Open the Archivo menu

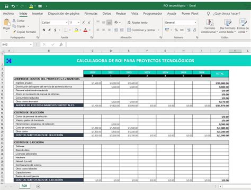8,14
